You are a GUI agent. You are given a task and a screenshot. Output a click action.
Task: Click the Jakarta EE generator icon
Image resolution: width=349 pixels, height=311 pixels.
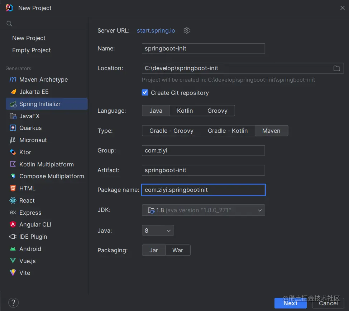point(13,92)
